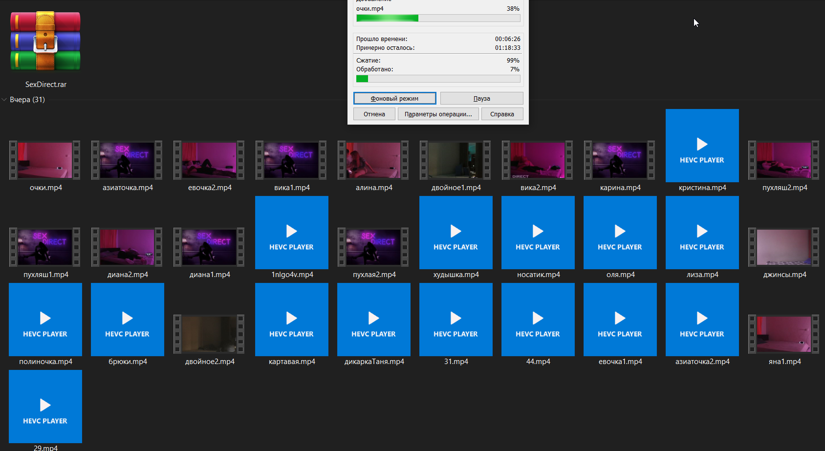Select the двойное1.mp4 video thumbnail
This screenshot has height=451, width=825.
(456, 160)
